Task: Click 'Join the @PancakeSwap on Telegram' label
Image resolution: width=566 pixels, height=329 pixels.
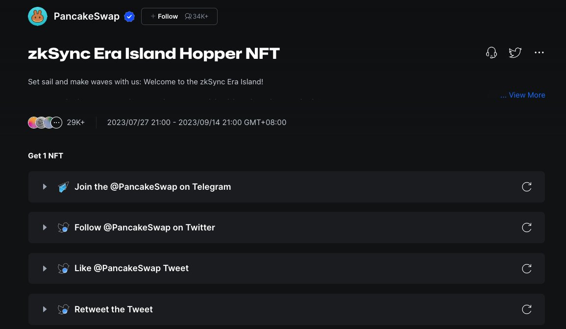Action: click(153, 187)
